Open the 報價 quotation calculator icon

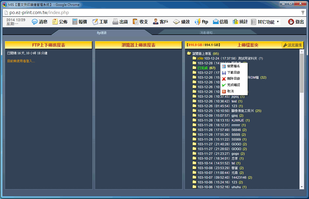tap(75, 22)
